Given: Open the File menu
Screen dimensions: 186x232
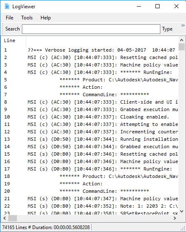Looking at the screenshot, I should pos(10,18).
